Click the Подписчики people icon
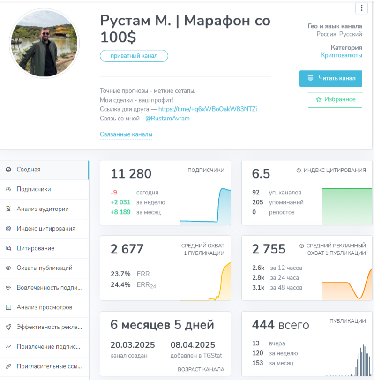 [8, 189]
